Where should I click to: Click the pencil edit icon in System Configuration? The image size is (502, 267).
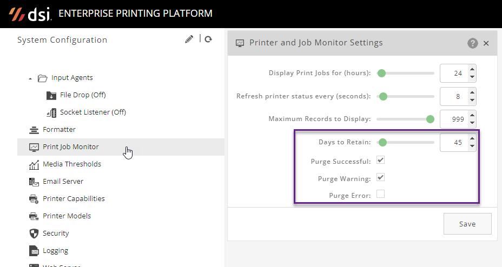tap(189, 39)
